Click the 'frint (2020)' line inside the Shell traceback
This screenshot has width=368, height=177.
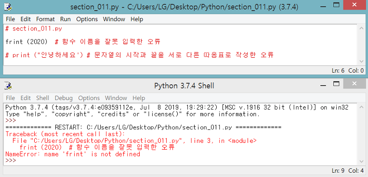[97, 148]
